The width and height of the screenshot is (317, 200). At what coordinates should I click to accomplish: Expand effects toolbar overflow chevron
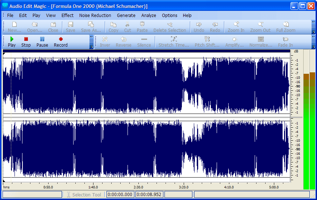click(x=313, y=37)
